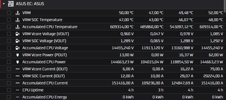
Task: Click the plug icon for Accumulated CPU Power
Action: [17, 62]
